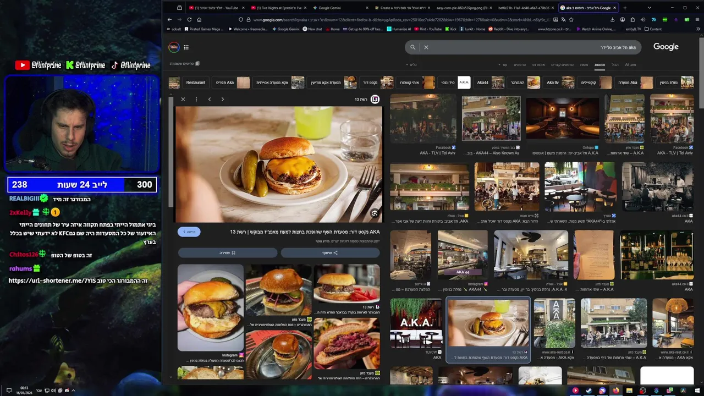Viewport: 704px width, 396px height.
Task: Open the Firefox hamburger application menu
Action: [698, 19]
